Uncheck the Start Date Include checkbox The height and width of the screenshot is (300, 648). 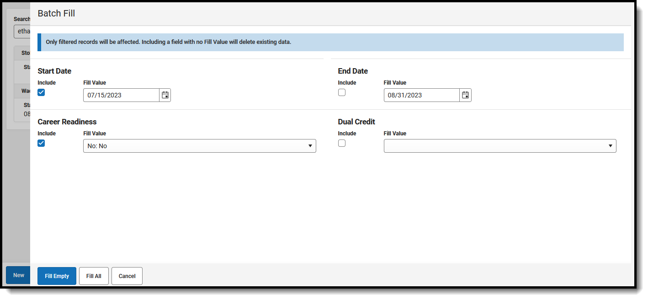click(x=41, y=92)
